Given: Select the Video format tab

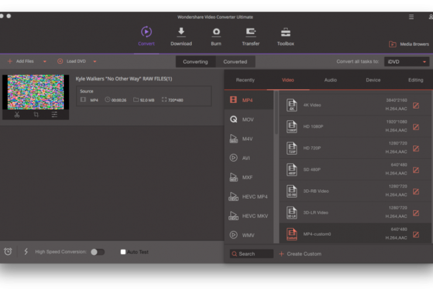Looking at the screenshot, I should coord(288,80).
